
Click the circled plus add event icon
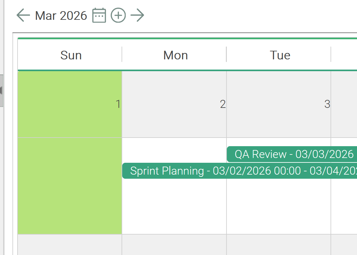point(118,15)
